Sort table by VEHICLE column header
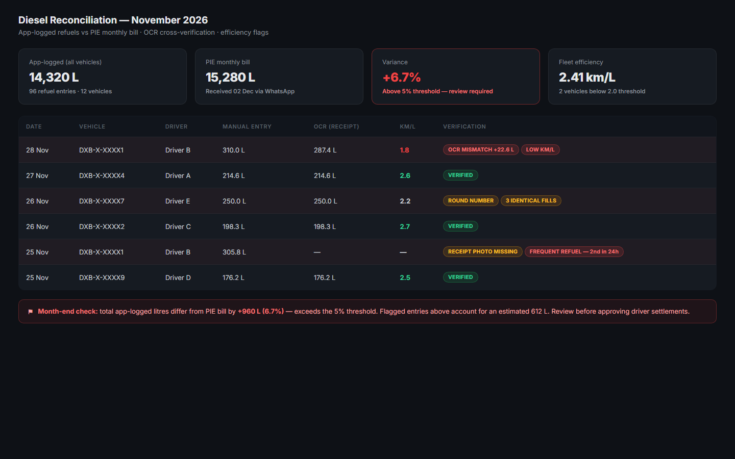 tap(92, 126)
